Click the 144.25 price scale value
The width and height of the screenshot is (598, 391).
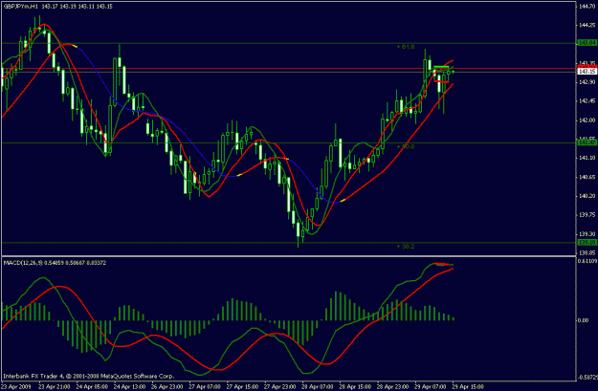[587, 25]
